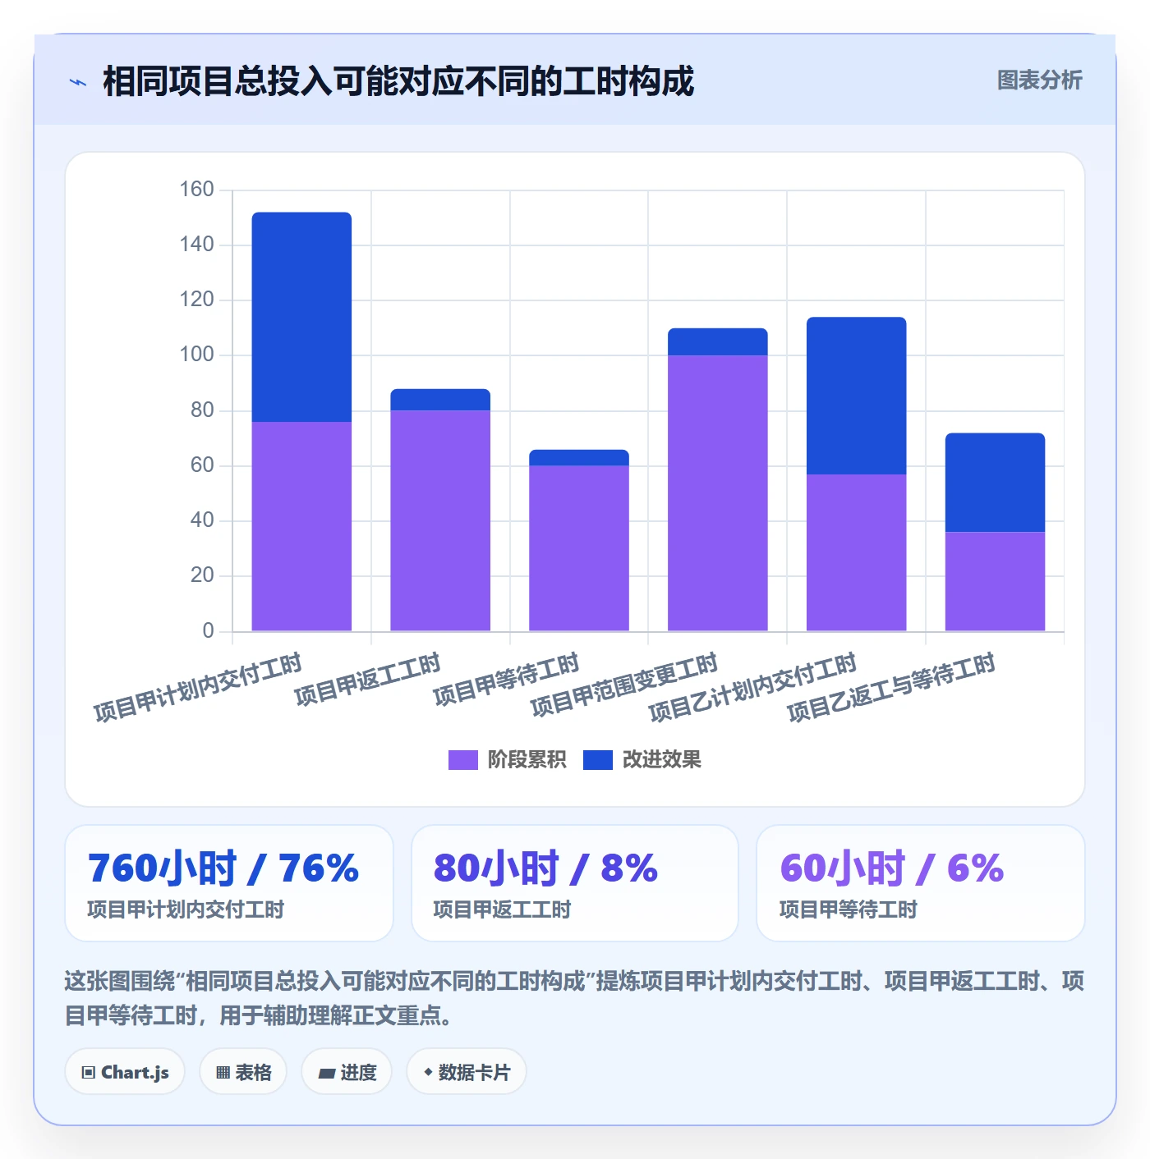This screenshot has width=1150, height=1159.
Task: Select the blue segment of the 项目乙返工与等待工时 bar
Action: 996,483
